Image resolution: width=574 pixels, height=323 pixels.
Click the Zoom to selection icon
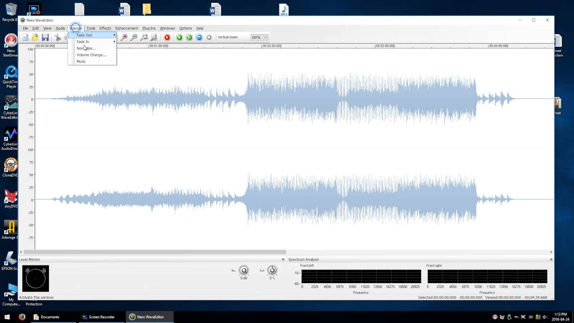coord(143,37)
